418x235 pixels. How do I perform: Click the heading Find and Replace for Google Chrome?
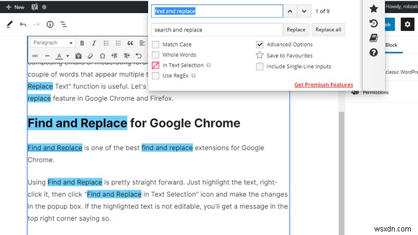(x=134, y=123)
